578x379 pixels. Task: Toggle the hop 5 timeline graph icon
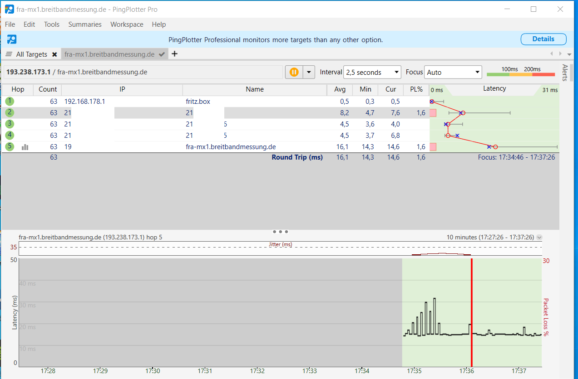pos(25,147)
